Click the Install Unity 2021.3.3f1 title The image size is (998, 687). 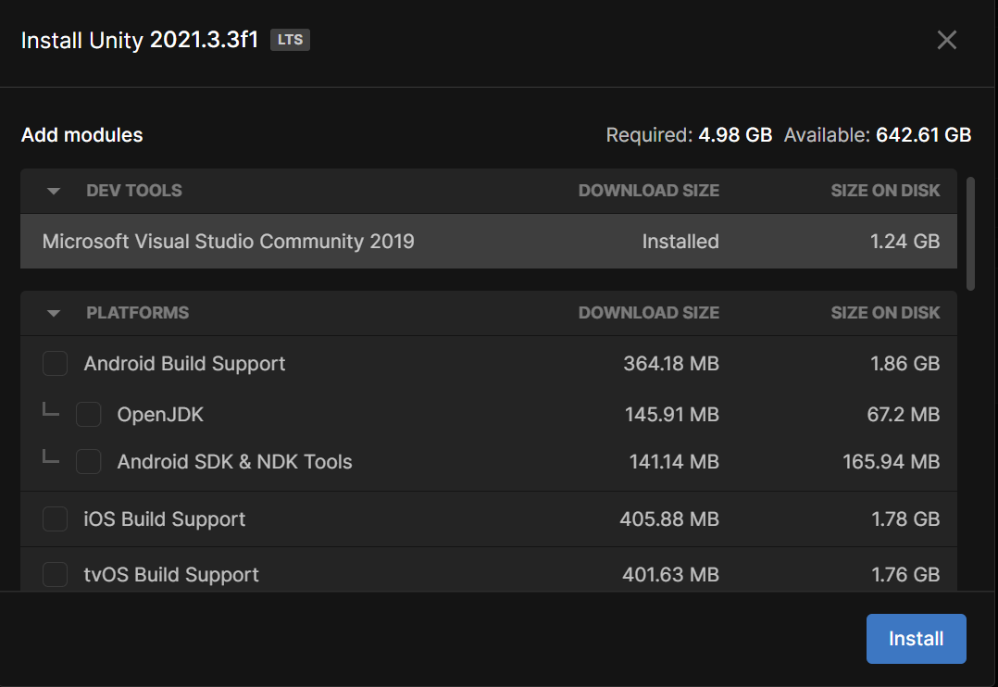[139, 40]
